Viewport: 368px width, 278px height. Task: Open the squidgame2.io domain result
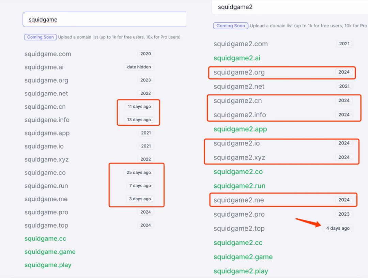click(x=236, y=143)
